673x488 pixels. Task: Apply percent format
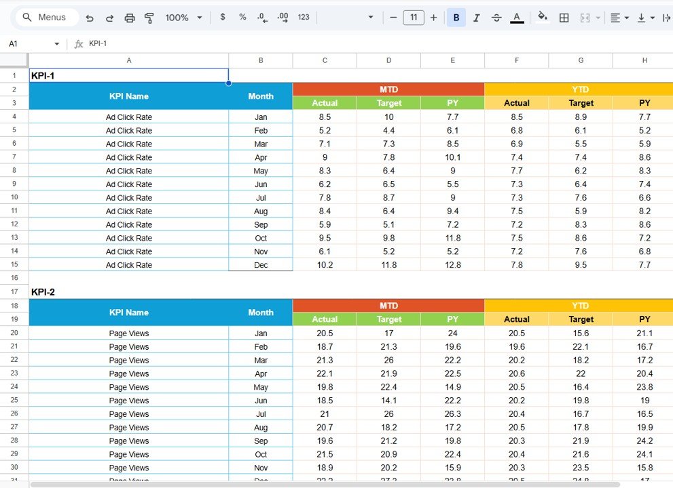click(242, 17)
